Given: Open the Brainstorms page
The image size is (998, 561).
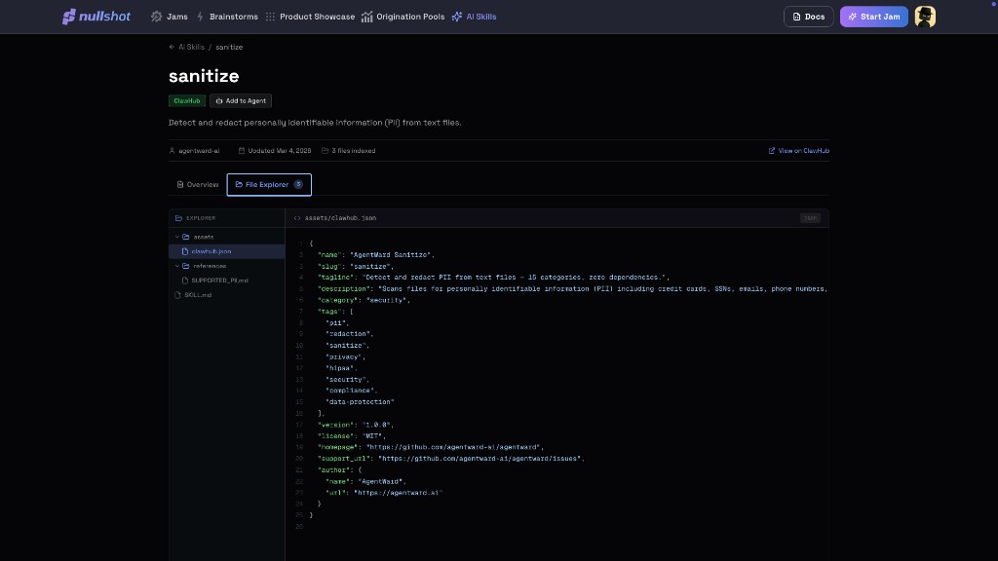Looking at the screenshot, I should [227, 17].
